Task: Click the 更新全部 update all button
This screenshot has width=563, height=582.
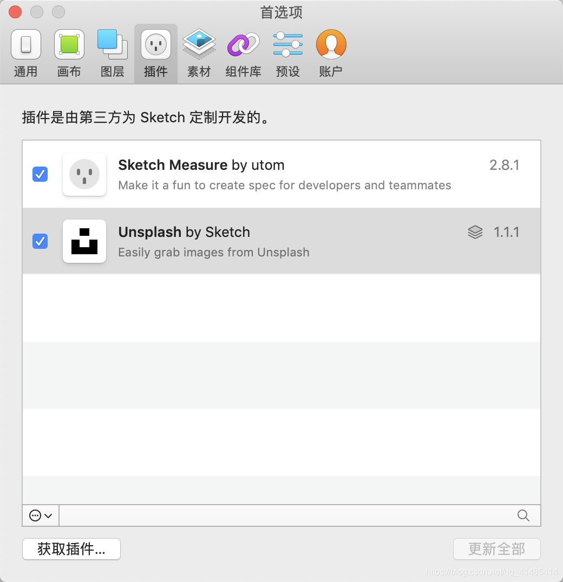Action: coord(496,549)
